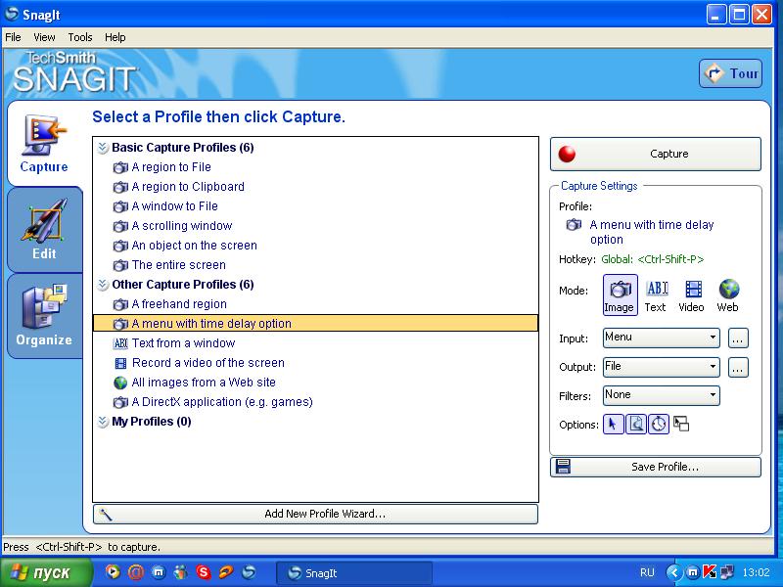Switch to the Edit sidebar tab
This screenshot has width=783, height=587.
tap(44, 230)
